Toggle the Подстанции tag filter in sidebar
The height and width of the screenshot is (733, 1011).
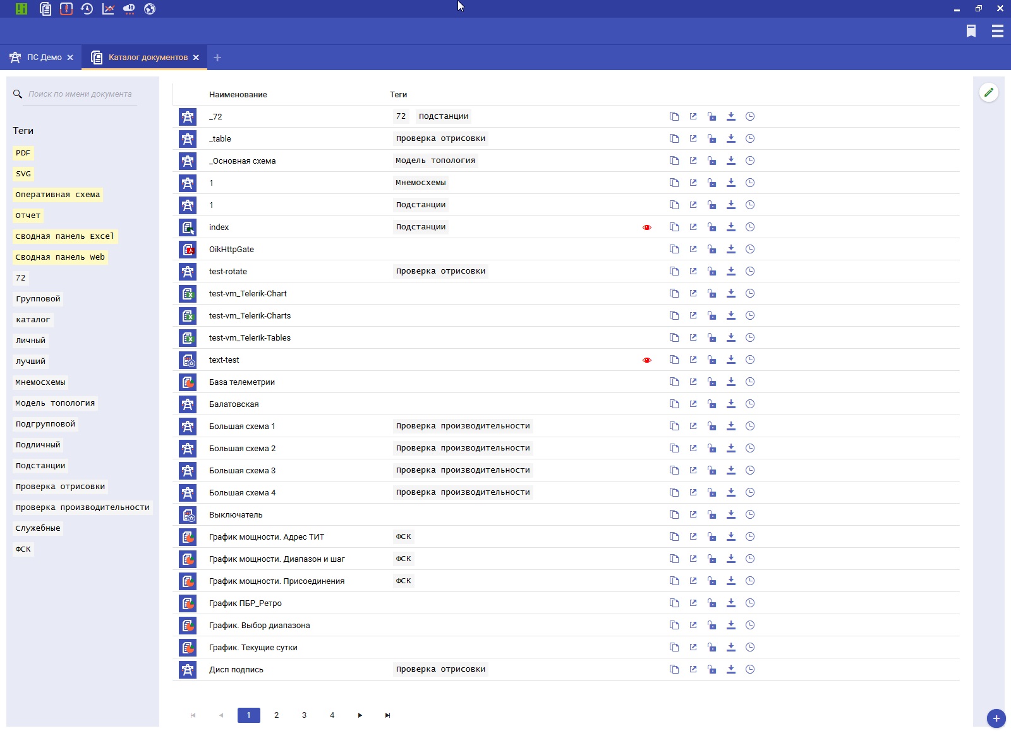point(40,466)
